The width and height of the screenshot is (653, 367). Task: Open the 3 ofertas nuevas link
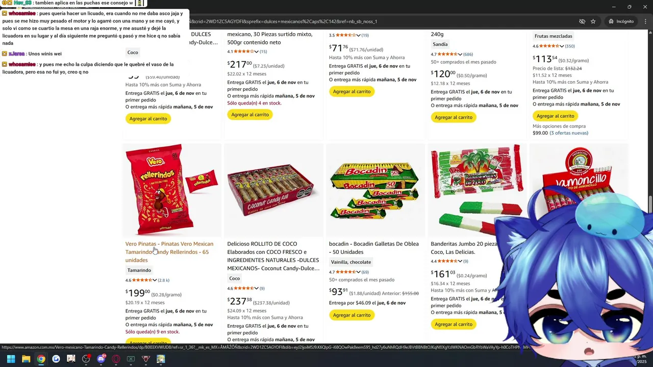(x=569, y=133)
